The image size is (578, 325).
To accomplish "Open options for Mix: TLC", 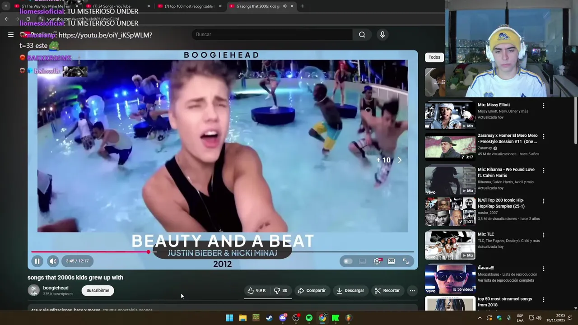I will [x=544, y=235].
